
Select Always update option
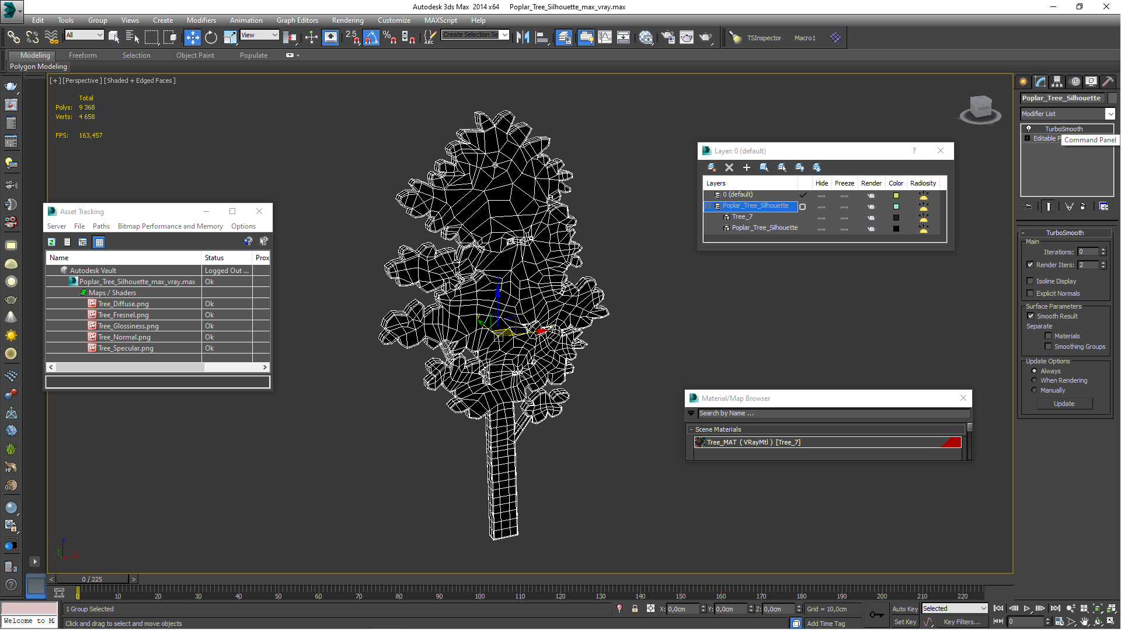pos(1034,371)
